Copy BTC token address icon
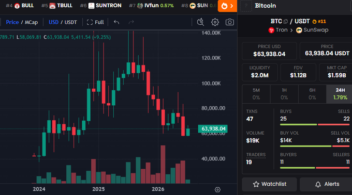This screenshot has width=352, height=195. click(x=286, y=22)
